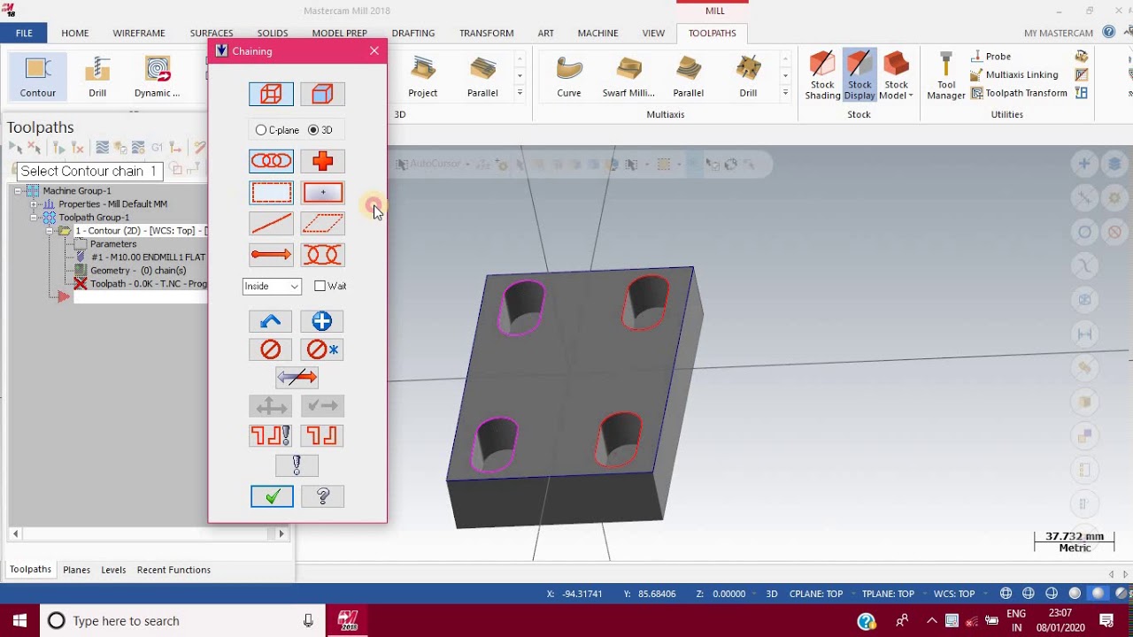
Task: Select the Parameters item in the toolpath tree
Action: tap(113, 244)
